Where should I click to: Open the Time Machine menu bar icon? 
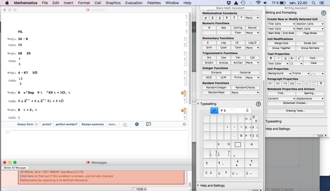tap(243, 3)
